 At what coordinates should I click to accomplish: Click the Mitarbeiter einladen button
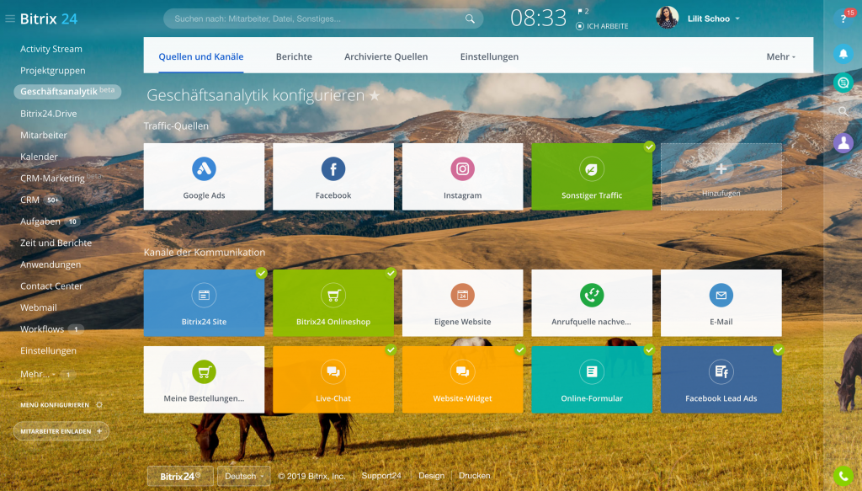(x=61, y=431)
